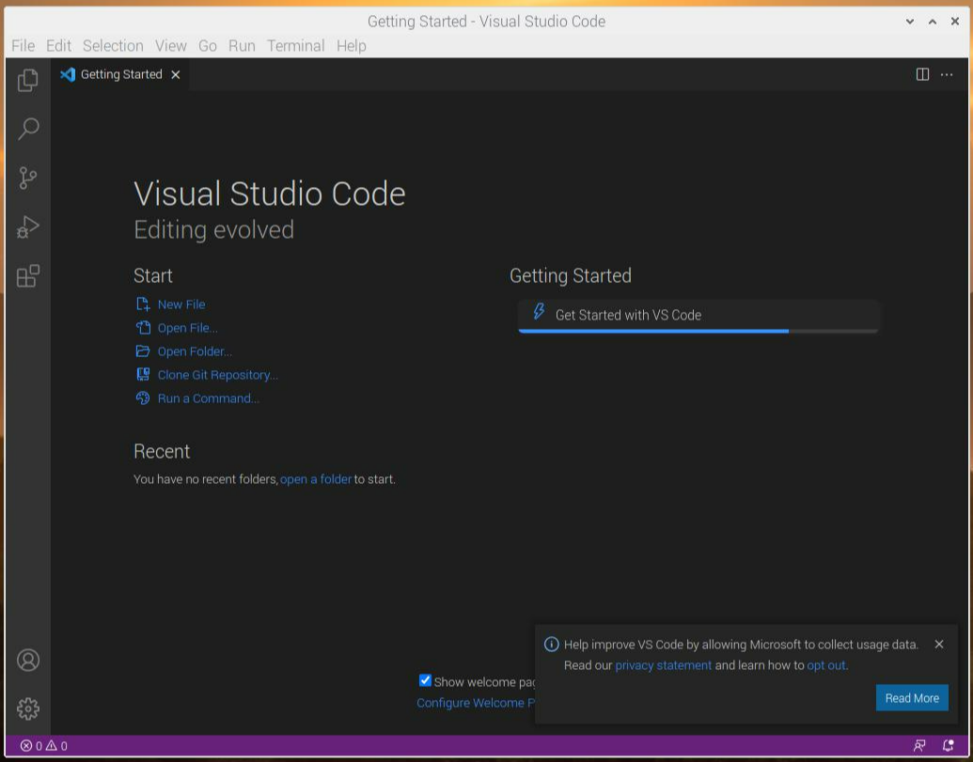Image resolution: width=973 pixels, height=762 pixels.
Task: Click the window menu chevron in title bar
Action: click(910, 21)
